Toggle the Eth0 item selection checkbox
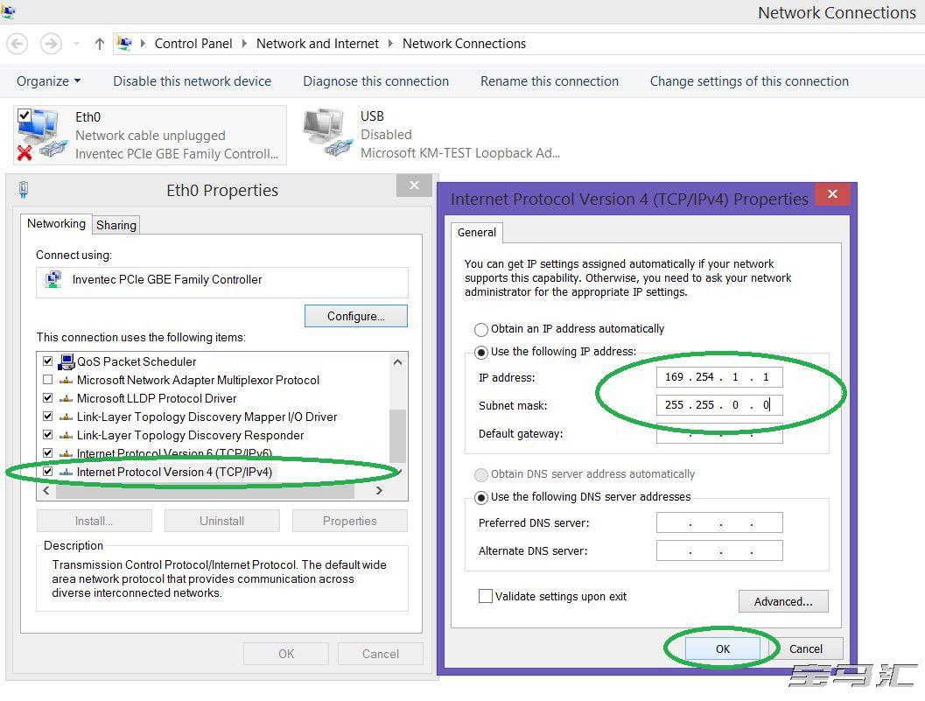 click(x=25, y=115)
